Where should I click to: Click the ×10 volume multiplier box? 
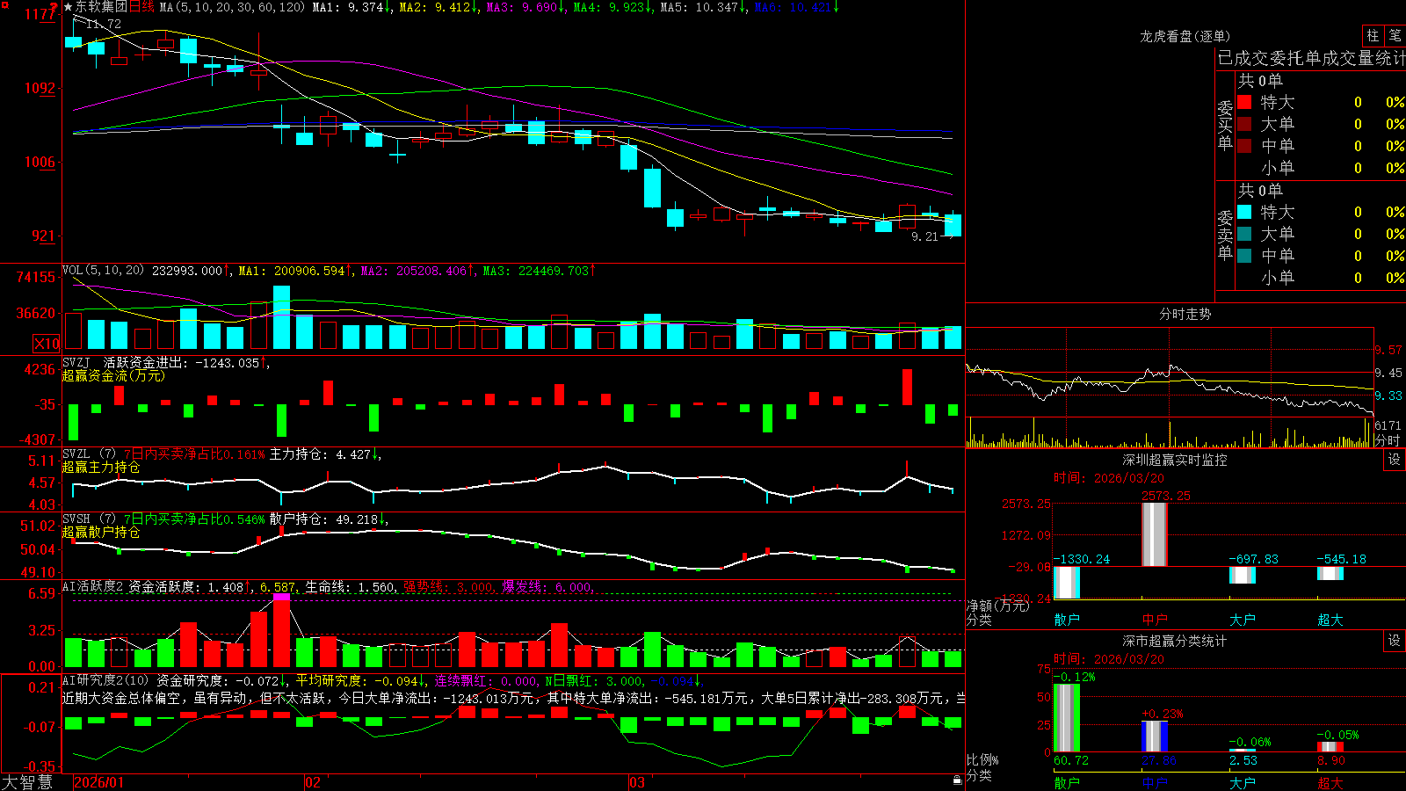coord(47,344)
